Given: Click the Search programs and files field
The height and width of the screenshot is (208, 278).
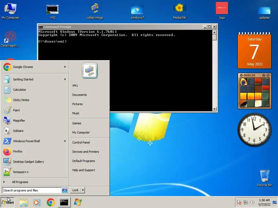Looking at the screenshot, I should [32, 190].
